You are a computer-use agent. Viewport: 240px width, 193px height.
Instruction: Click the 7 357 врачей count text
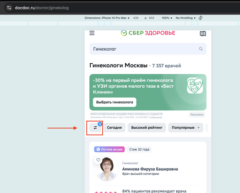pos(167,66)
